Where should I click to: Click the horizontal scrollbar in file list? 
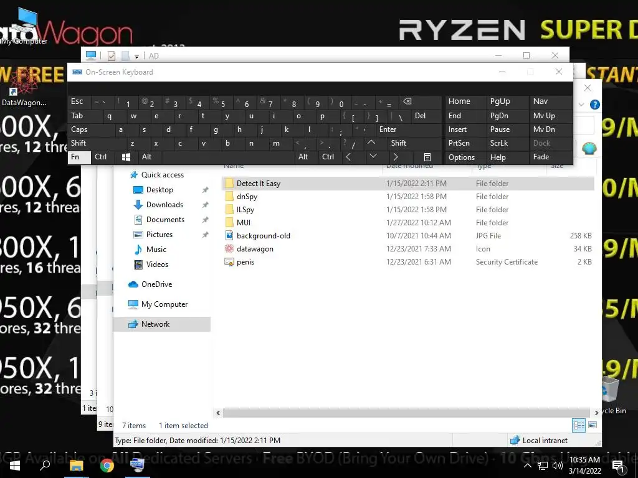(x=406, y=413)
